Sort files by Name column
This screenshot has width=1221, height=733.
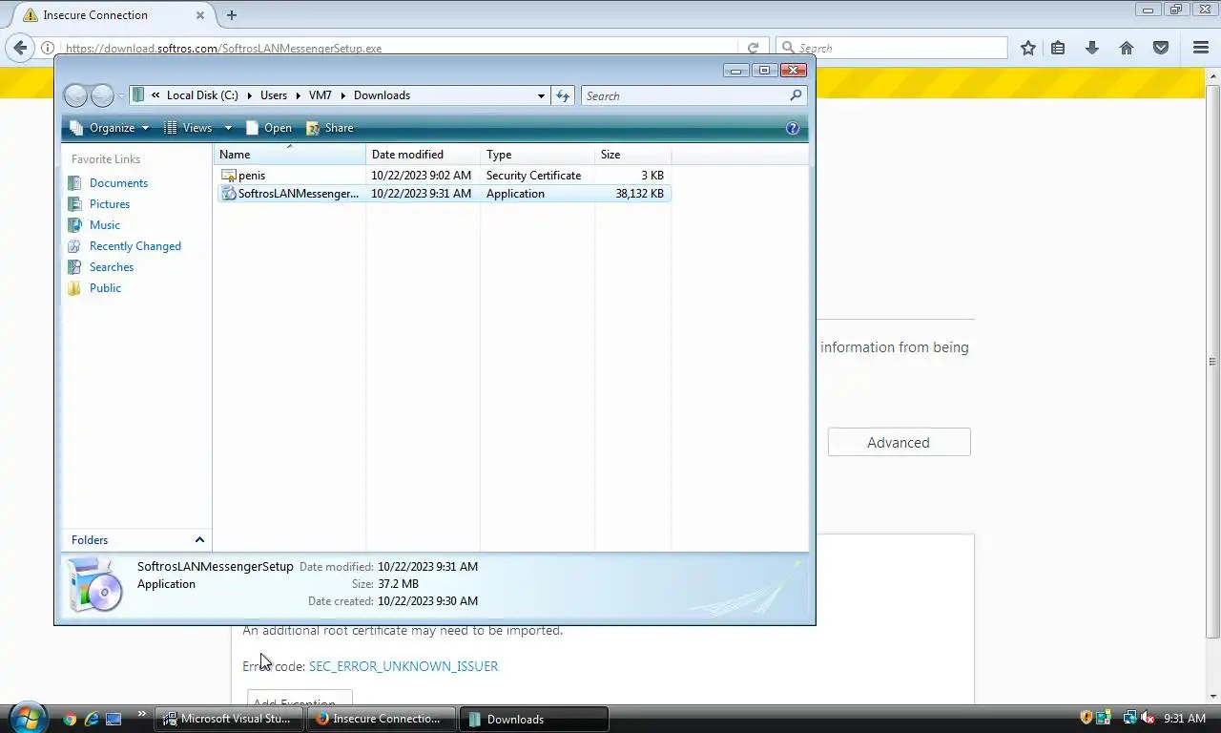coord(290,155)
